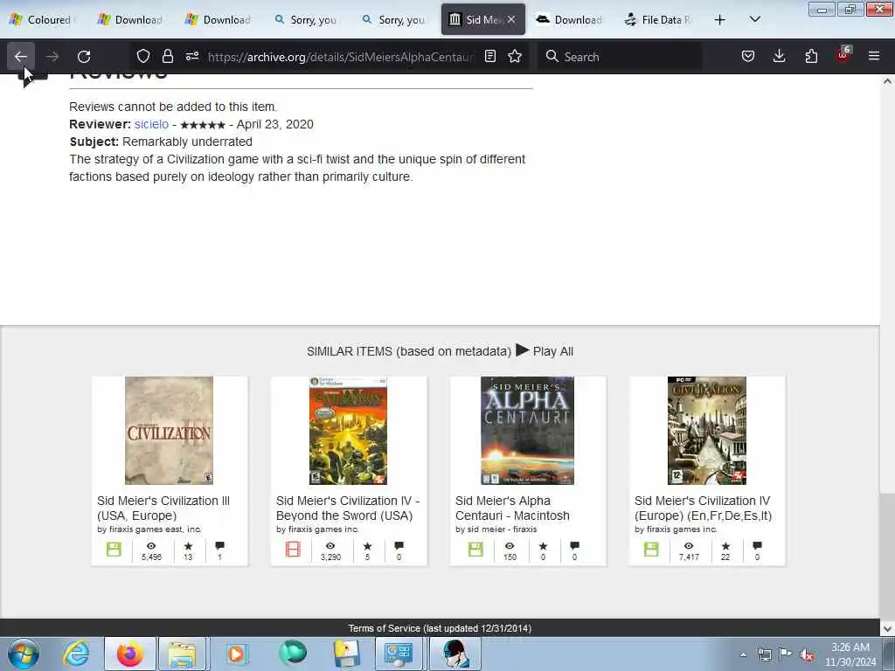Click the page scrollbar down arrow
The image size is (895, 671).
click(x=887, y=629)
